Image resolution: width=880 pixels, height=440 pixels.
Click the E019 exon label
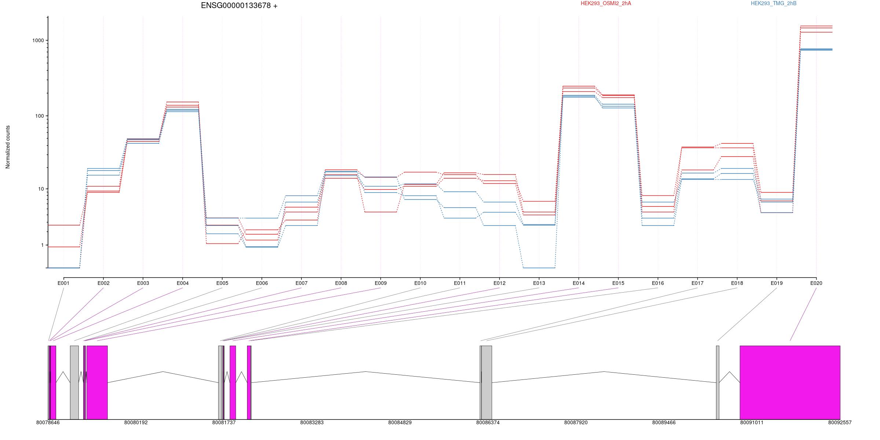[777, 283]
